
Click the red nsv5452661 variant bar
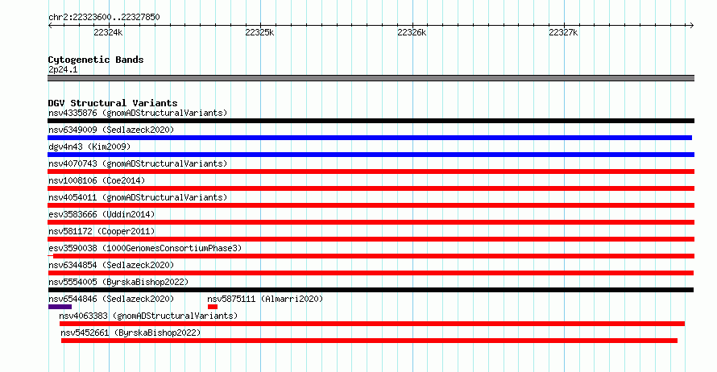tap(369, 341)
